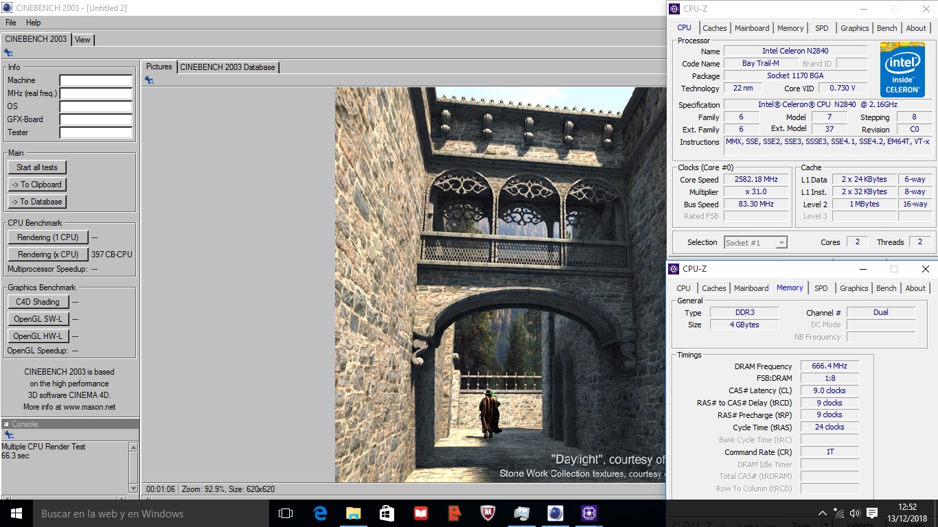Click the rendered Daylight castle image
The width and height of the screenshot is (938, 527).
[x=500, y=285]
